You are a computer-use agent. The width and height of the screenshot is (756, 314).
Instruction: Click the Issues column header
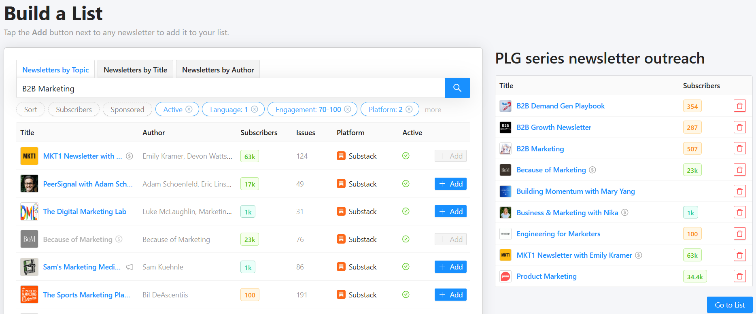[x=306, y=133]
